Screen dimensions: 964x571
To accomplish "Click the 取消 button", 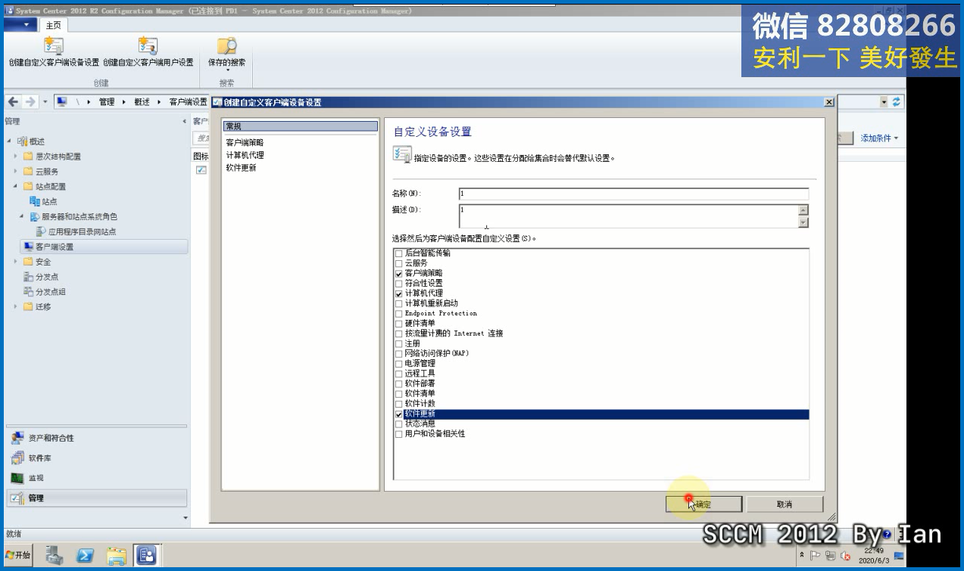I will (785, 504).
